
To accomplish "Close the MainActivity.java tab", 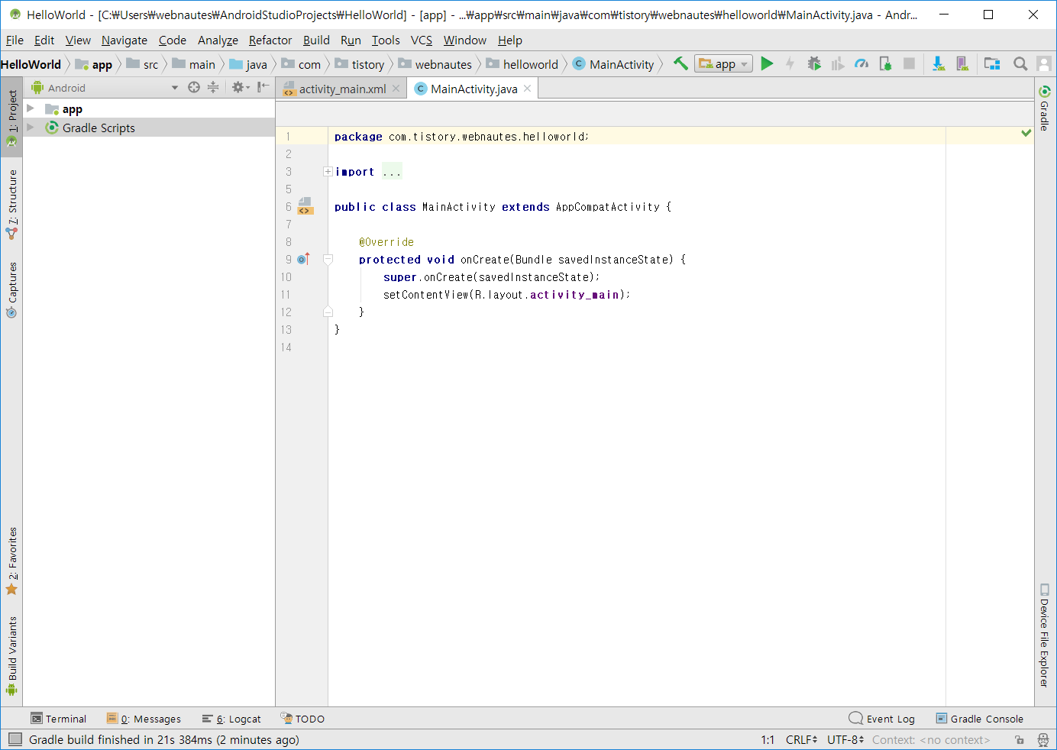I will coord(527,89).
